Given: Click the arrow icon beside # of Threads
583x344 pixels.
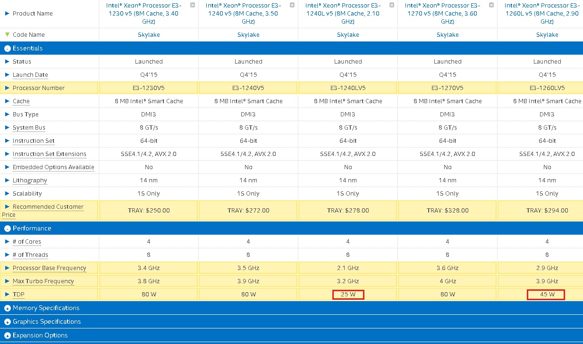Looking at the screenshot, I should [7, 255].
